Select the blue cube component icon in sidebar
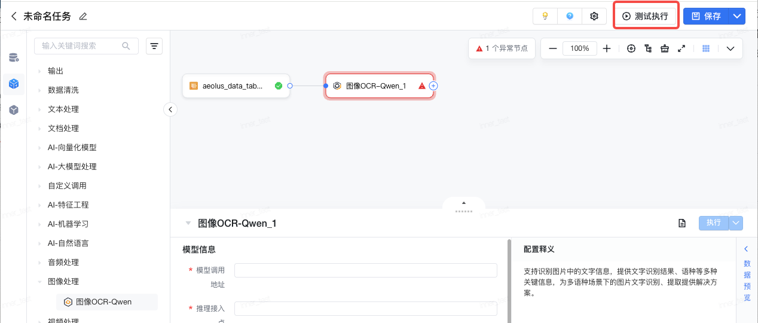Viewport: 758px width, 323px height. [x=14, y=84]
